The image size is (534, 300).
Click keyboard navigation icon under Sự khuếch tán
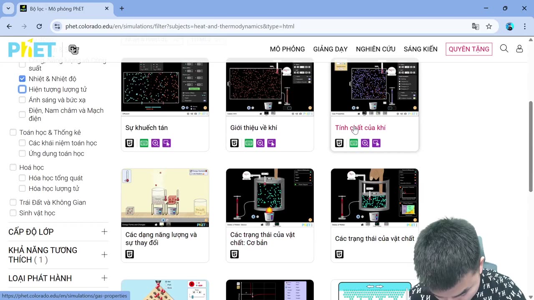[144, 143]
